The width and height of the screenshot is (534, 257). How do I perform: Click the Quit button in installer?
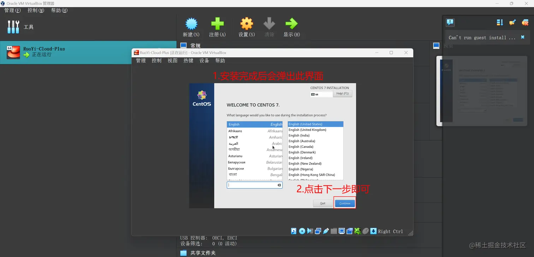click(x=323, y=203)
